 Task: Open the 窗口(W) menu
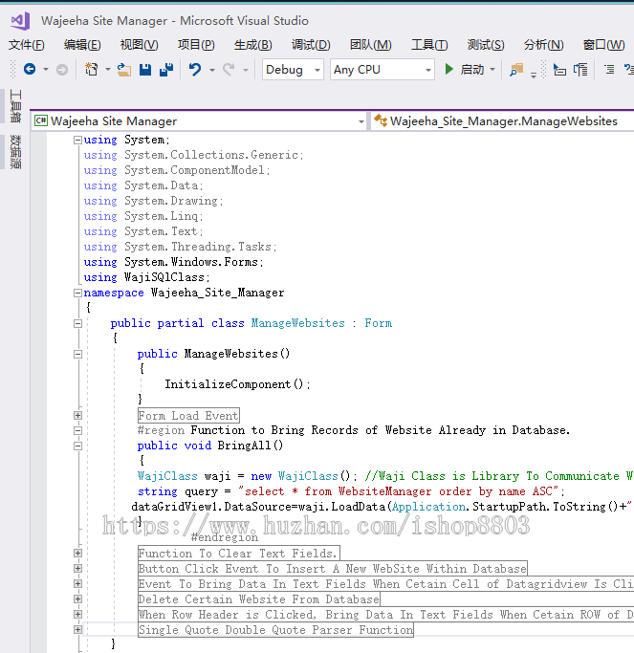[603, 45]
